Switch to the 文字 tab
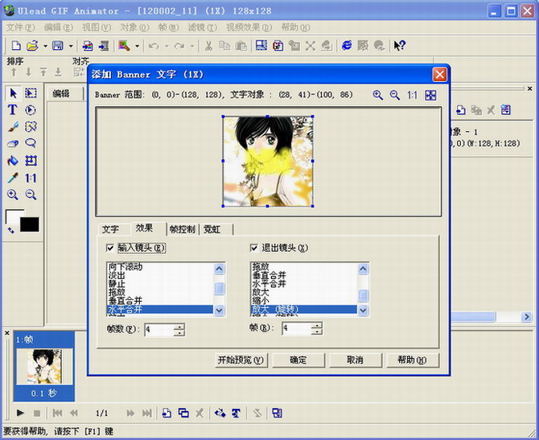 pyautogui.click(x=111, y=229)
